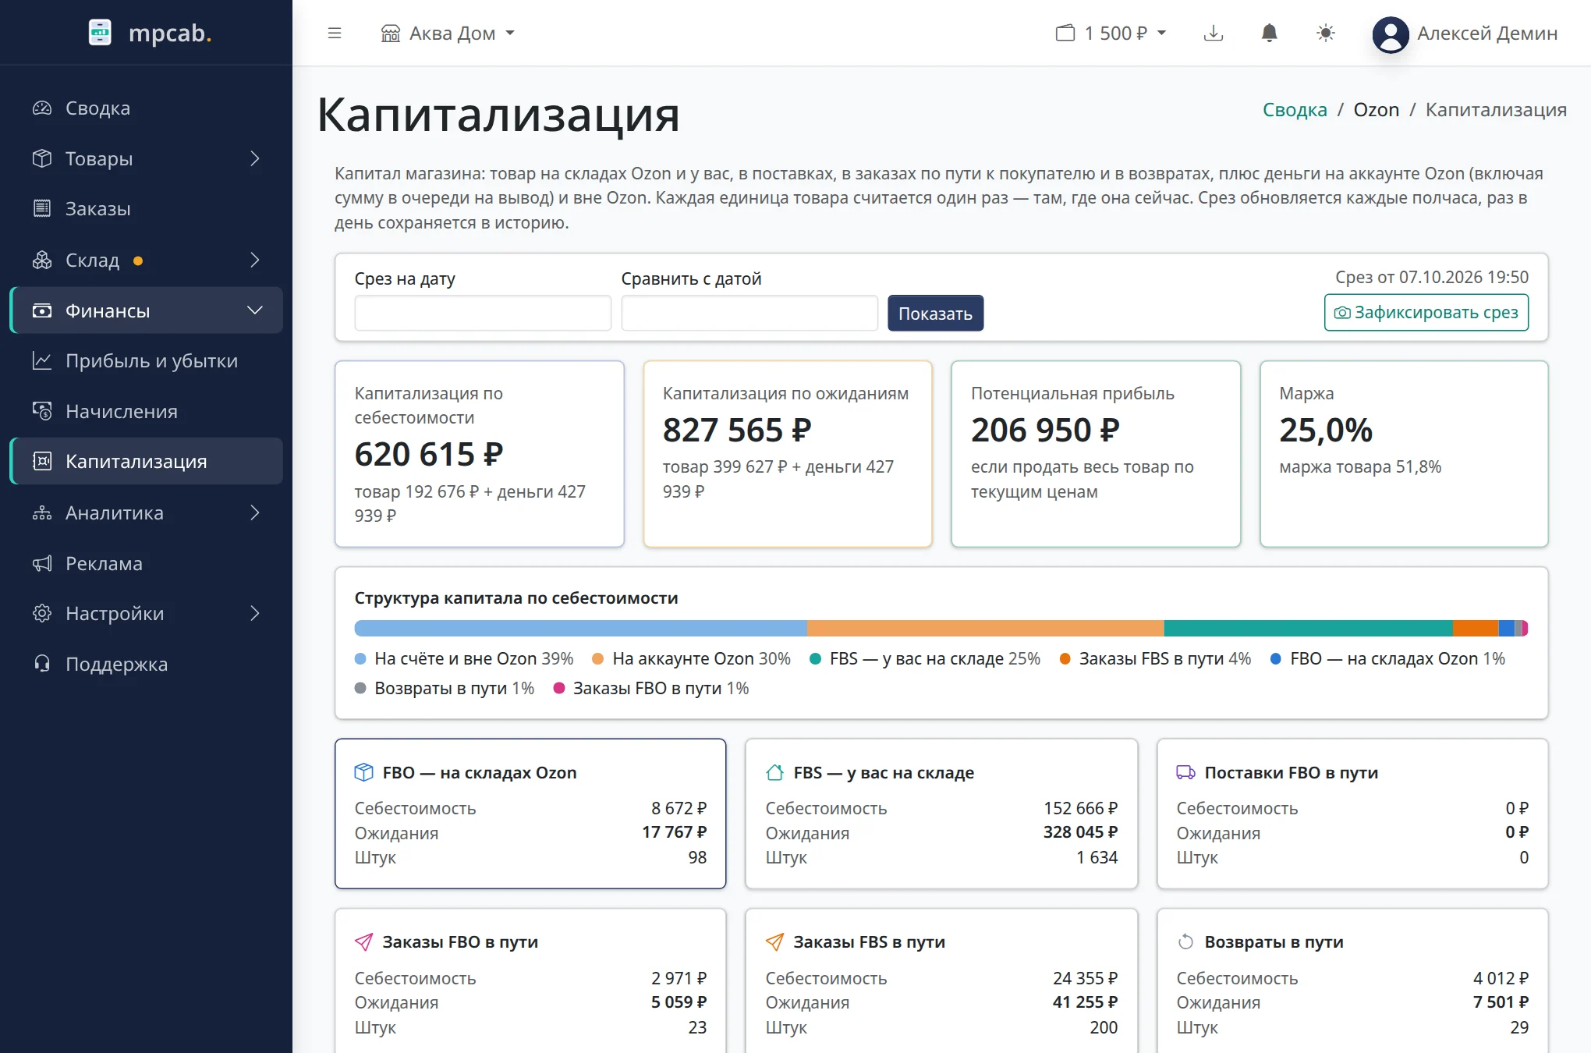Click the Сводка breadcrumb link

pyautogui.click(x=1295, y=110)
